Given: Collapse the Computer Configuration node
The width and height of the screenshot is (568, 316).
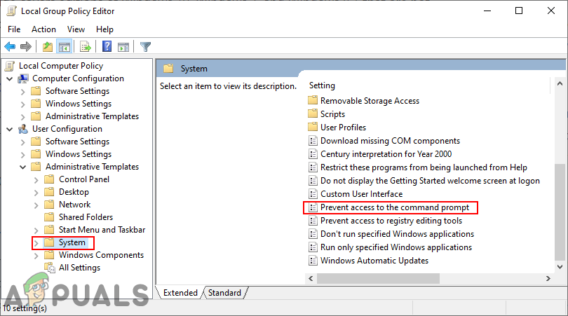Looking at the screenshot, I should pos(9,78).
